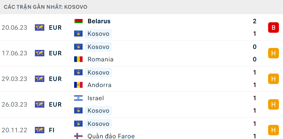
Task: Click the H badge for Israel match
Action: click(x=274, y=104)
